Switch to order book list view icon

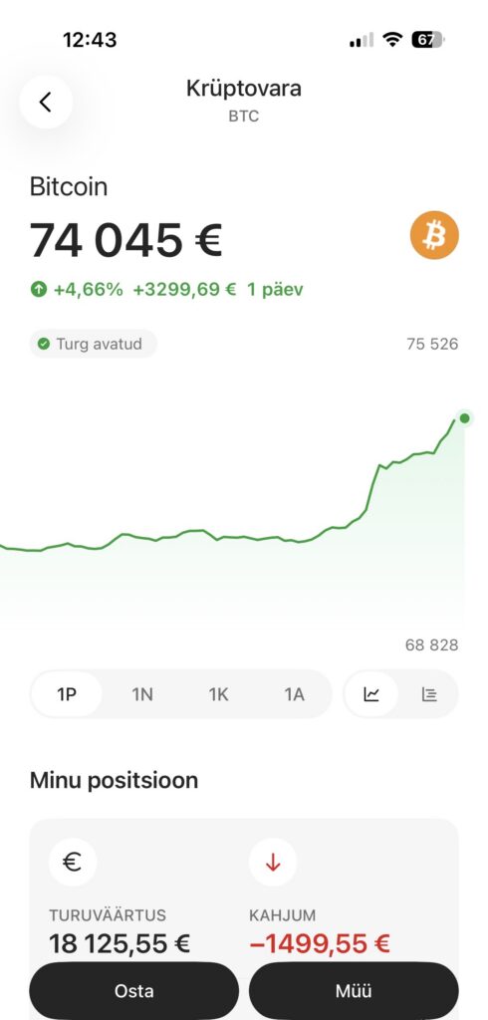(x=429, y=694)
